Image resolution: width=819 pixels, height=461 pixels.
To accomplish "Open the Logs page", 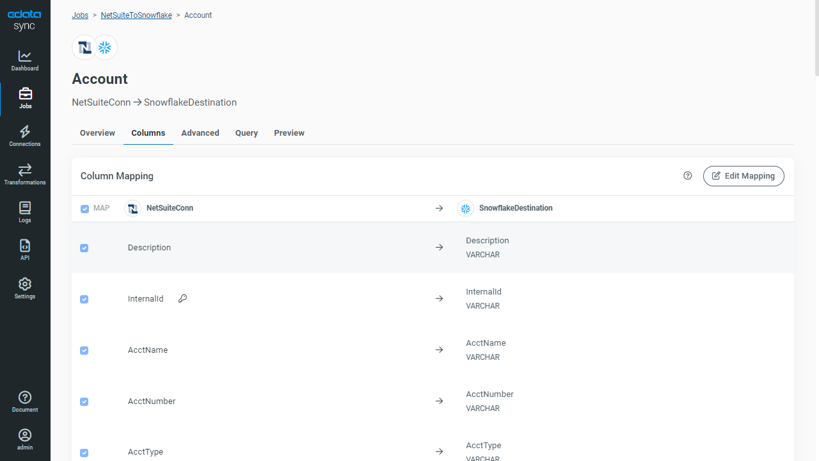I will 25,213.
